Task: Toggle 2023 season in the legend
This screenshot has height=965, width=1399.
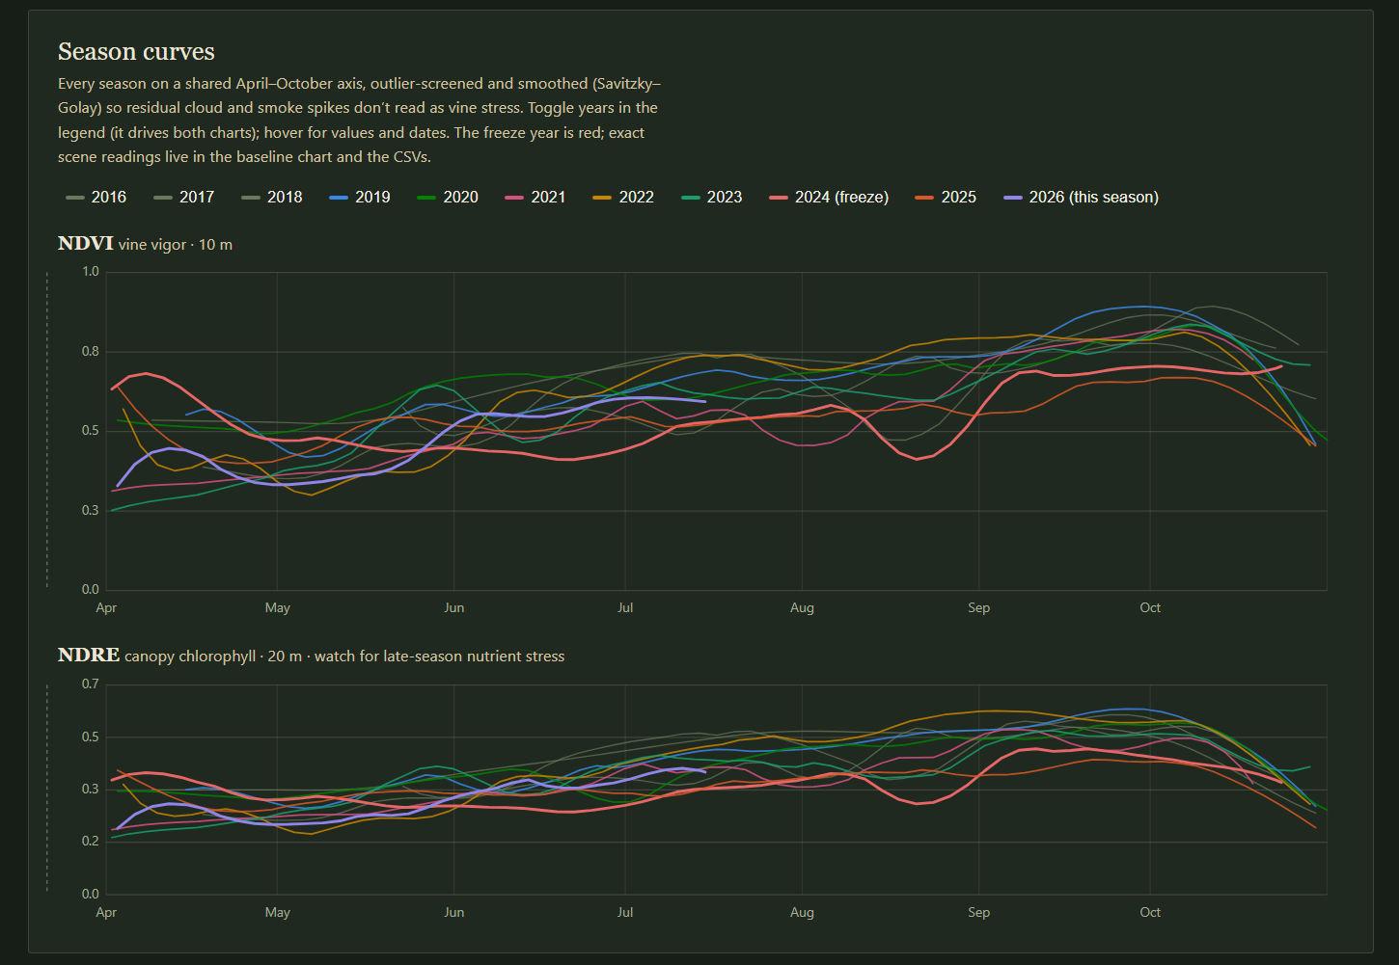Action: 712,197
